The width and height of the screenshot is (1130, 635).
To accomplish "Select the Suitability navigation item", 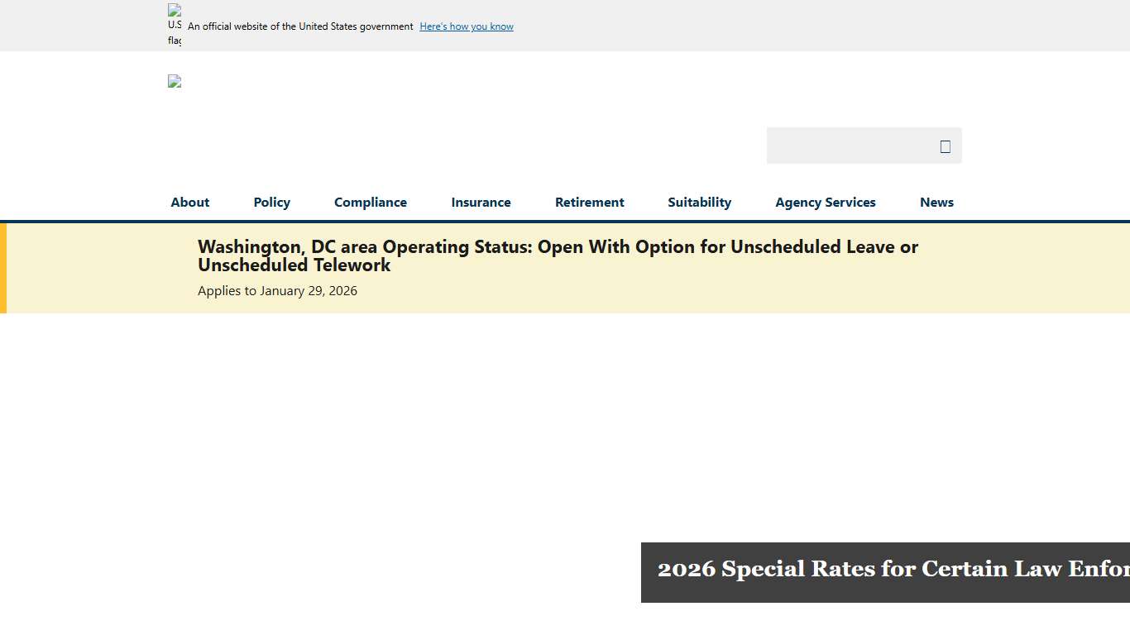I will (x=699, y=202).
